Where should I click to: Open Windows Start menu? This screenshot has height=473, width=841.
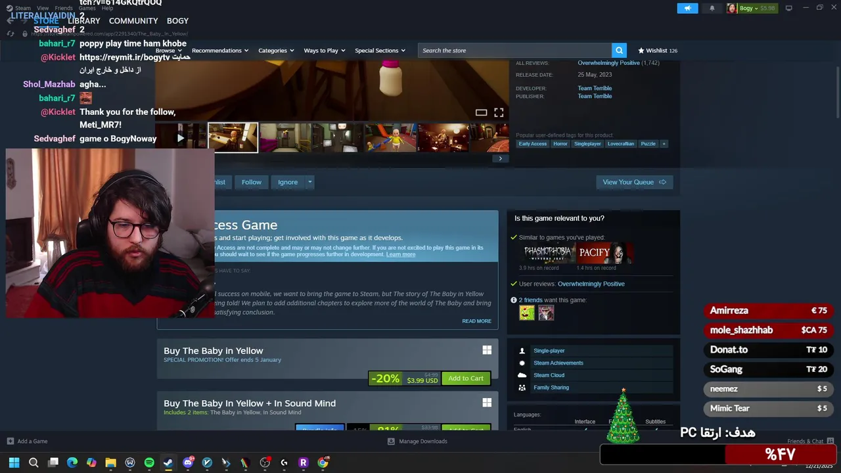pos(14,462)
